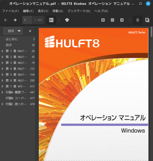The height and width of the screenshot is (161, 153).
Task: Toggle continuous scrolling mode
Action: 138,20
